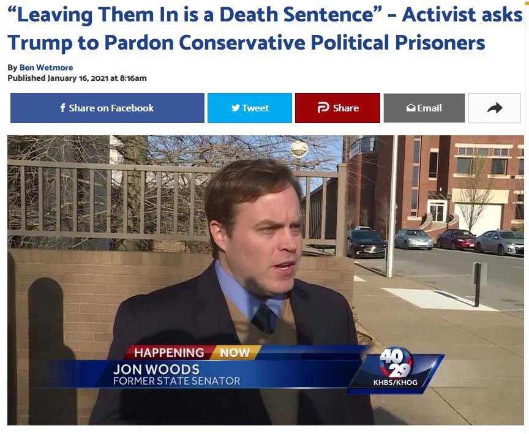
Task: Click the "Jon Woods" name caption
Action: (x=156, y=369)
